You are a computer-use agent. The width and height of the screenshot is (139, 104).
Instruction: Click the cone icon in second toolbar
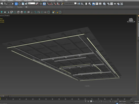coord(8,12)
